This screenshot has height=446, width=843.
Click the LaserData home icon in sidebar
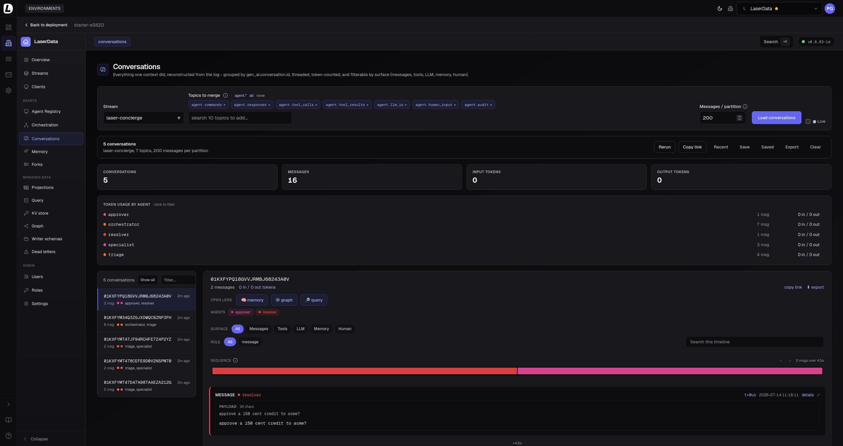tap(26, 42)
